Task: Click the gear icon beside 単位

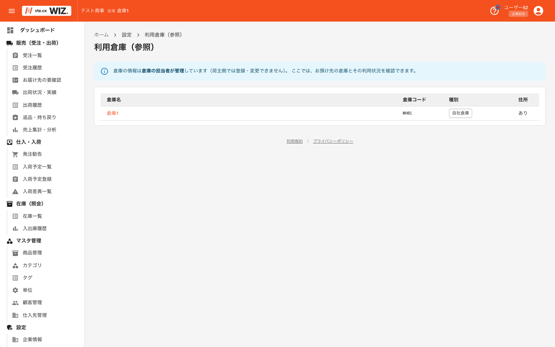Action: click(15, 290)
